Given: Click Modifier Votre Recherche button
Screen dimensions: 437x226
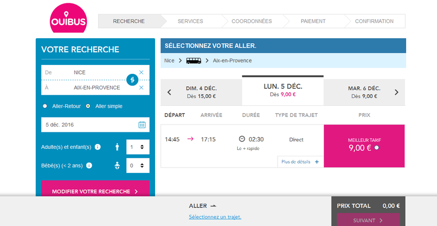Looking at the screenshot, I should (x=95, y=191).
